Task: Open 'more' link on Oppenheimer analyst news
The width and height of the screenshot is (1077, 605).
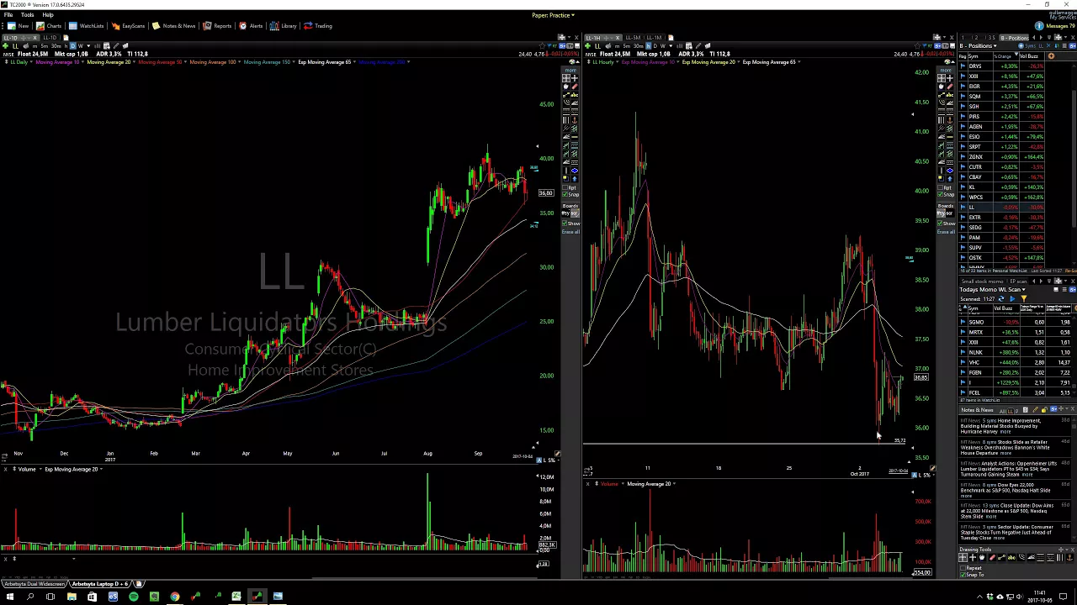Action: pos(1027,475)
